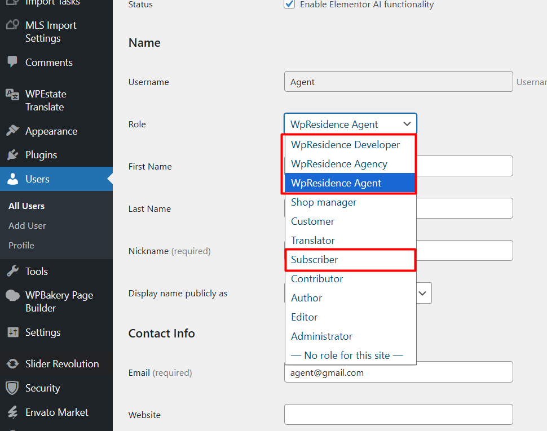Select Editor role option
This screenshot has height=431, width=547.
pyautogui.click(x=350, y=317)
